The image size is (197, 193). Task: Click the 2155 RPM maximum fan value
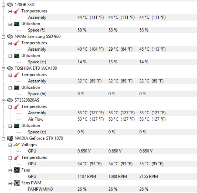coord(148,176)
